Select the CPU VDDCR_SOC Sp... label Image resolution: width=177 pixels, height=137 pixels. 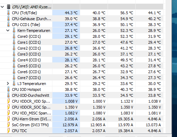[x=31, y=107]
